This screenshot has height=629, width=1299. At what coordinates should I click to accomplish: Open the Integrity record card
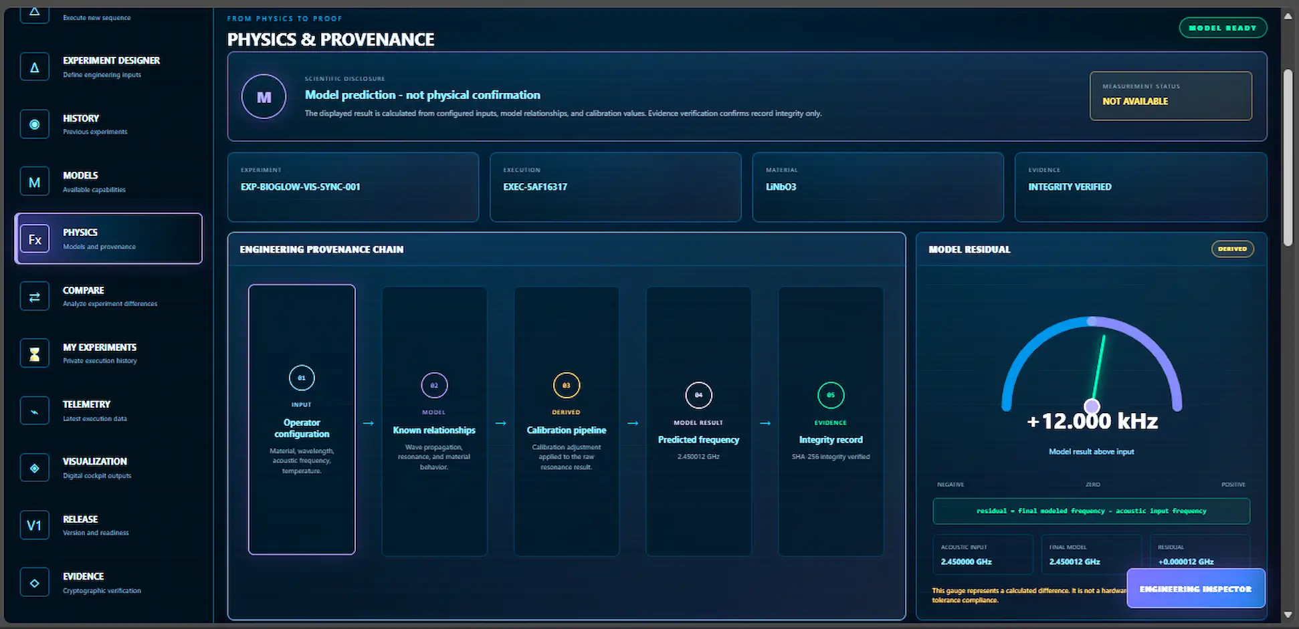[x=831, y=421]
